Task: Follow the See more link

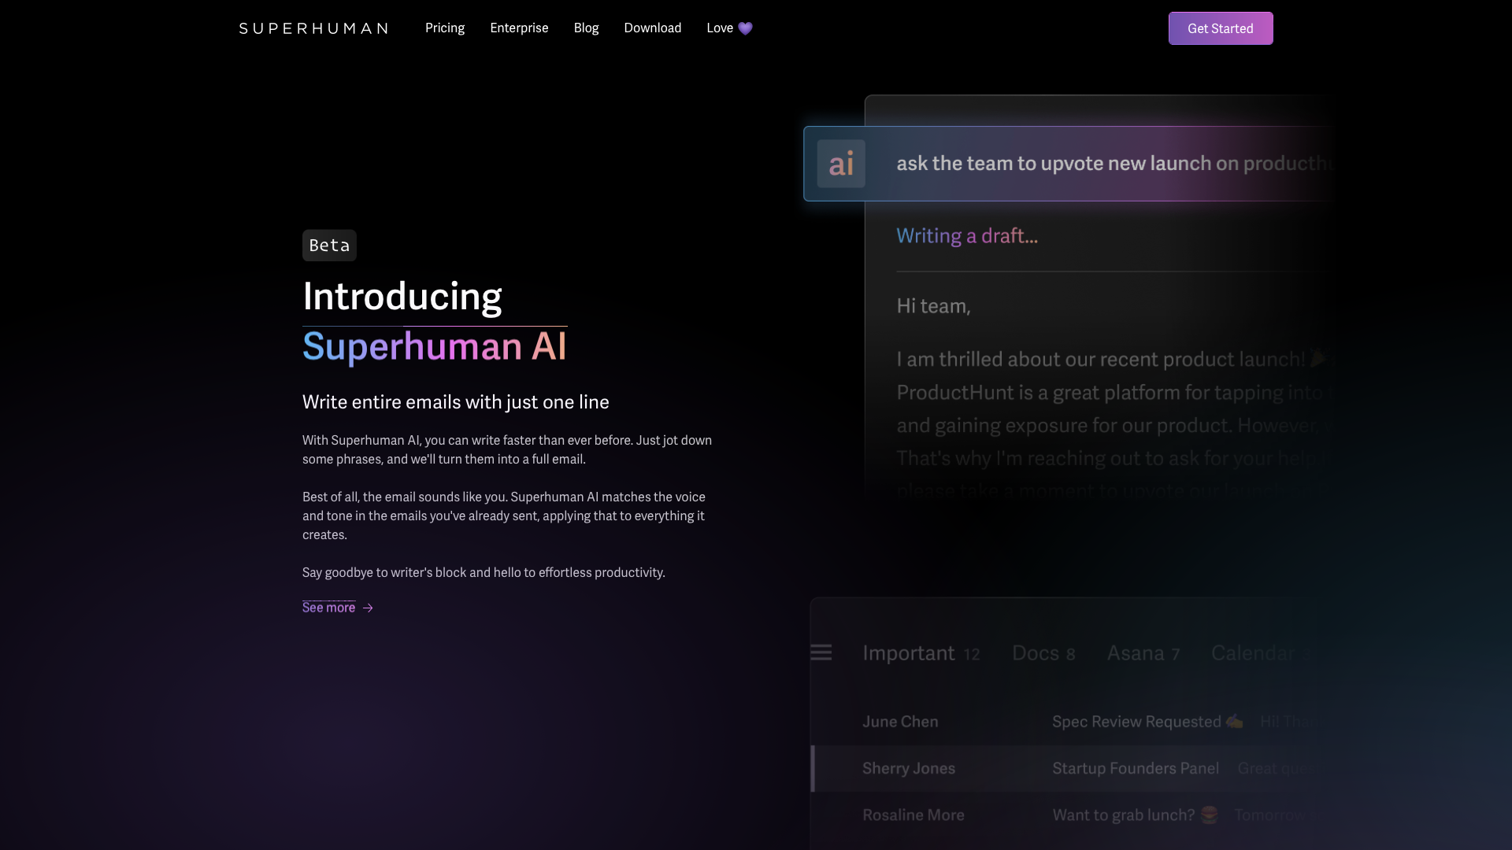Action: point(338,608)
